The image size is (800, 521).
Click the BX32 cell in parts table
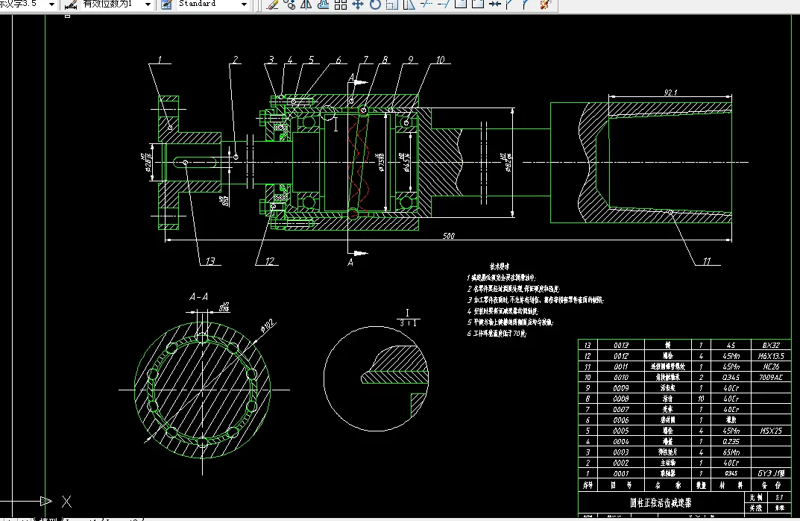point(771,346)
